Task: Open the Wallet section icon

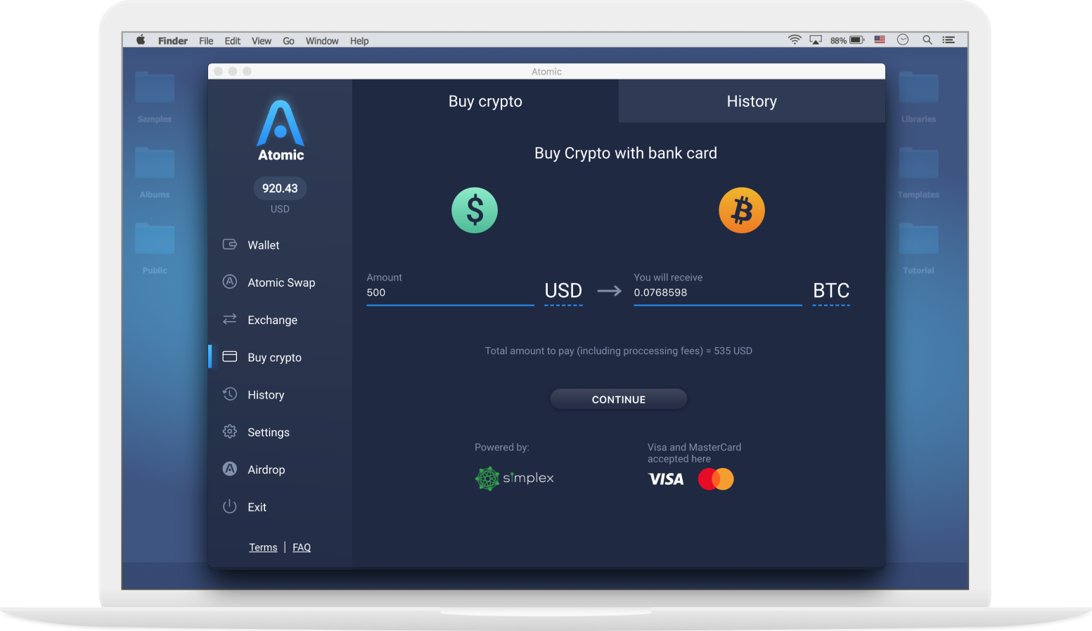Action: point(230,245)
